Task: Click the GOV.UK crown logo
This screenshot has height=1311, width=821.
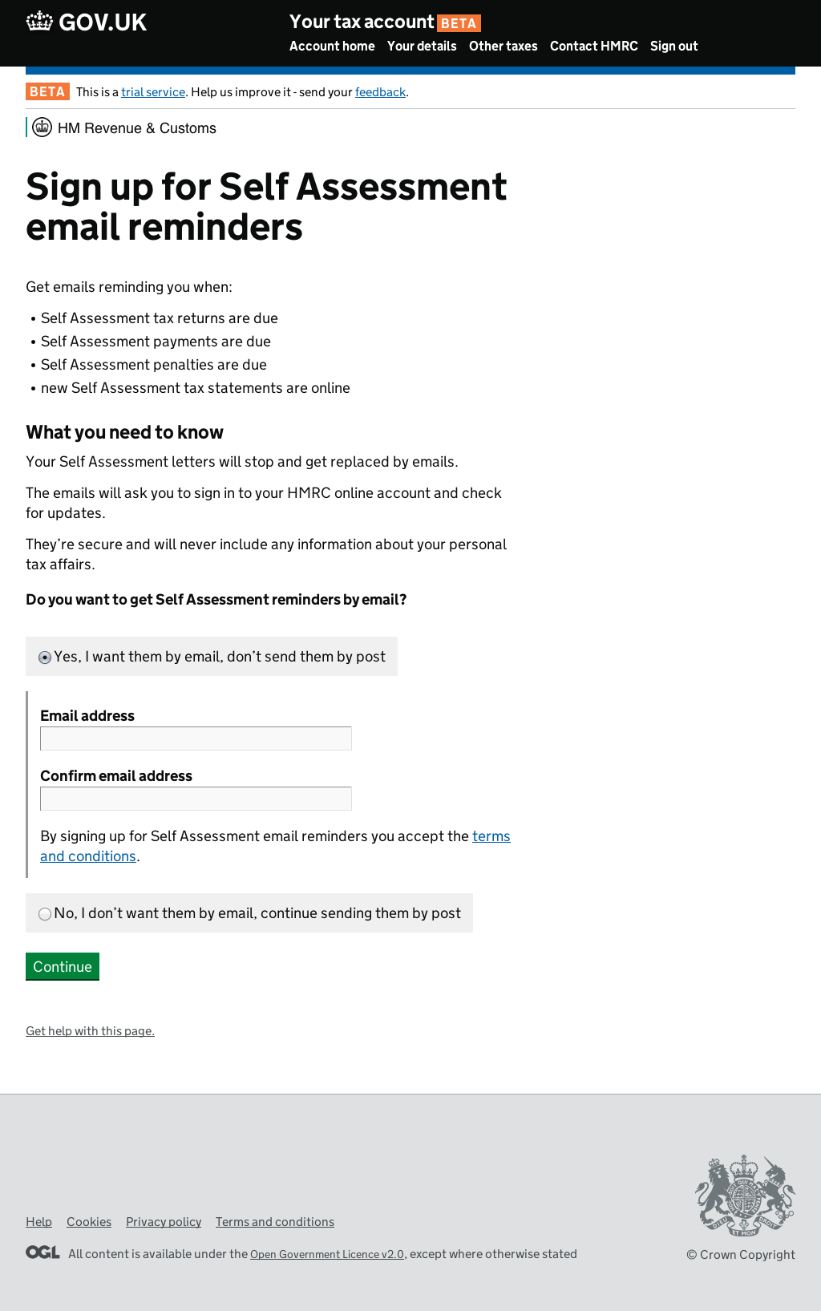Action: tap(39, 22)
